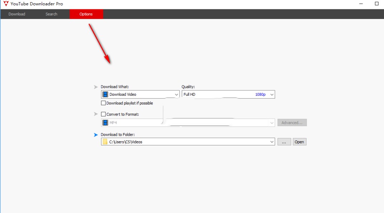Enable the Download playlist if possible checkbox

click(x=103, y=103)
